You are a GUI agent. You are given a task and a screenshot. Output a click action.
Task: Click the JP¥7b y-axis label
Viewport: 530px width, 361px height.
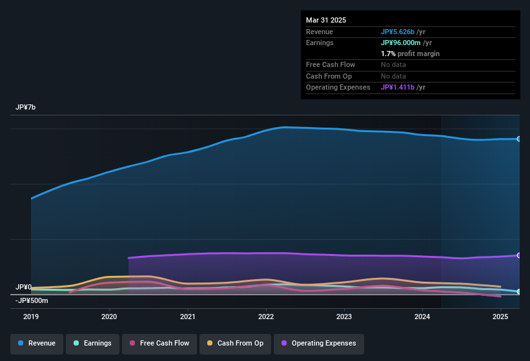tap(25, 107)
